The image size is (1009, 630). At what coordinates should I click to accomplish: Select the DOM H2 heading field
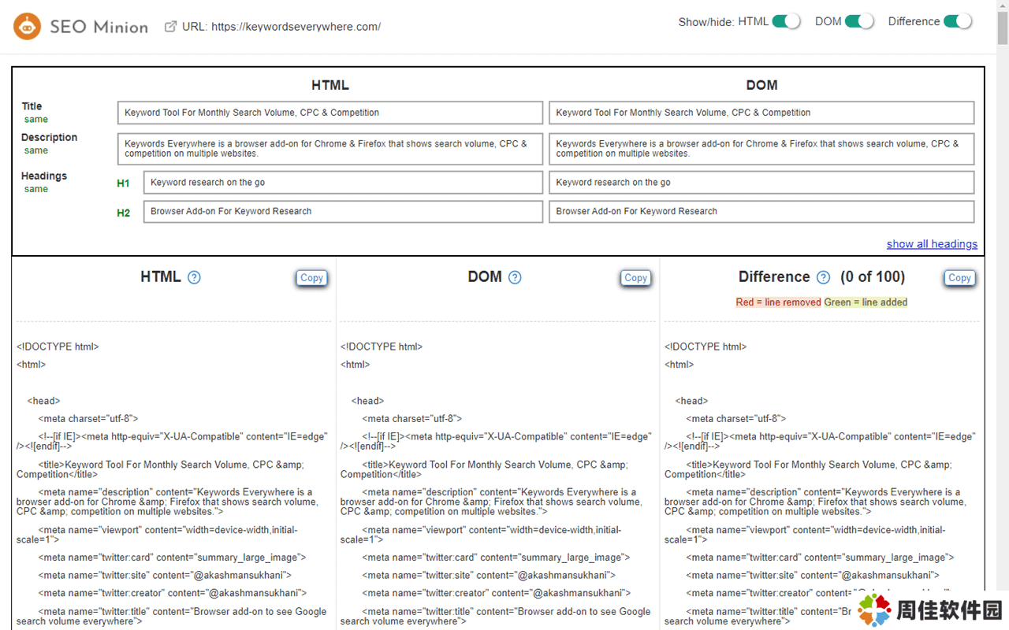[761, 212]
